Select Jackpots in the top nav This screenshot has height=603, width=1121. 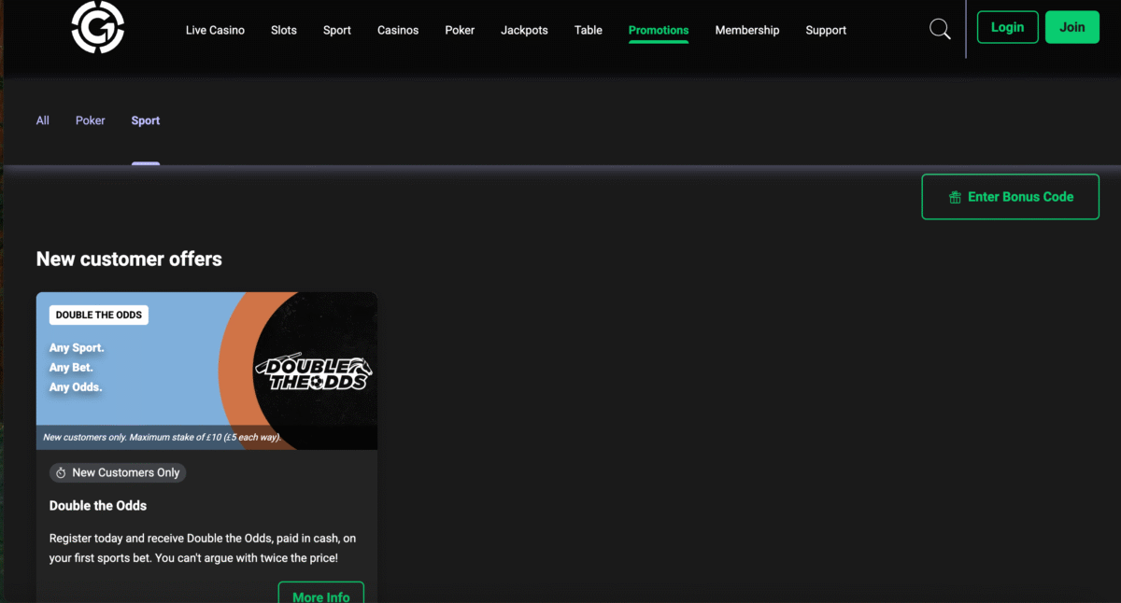pyautogui.click(x=524, y=30)
